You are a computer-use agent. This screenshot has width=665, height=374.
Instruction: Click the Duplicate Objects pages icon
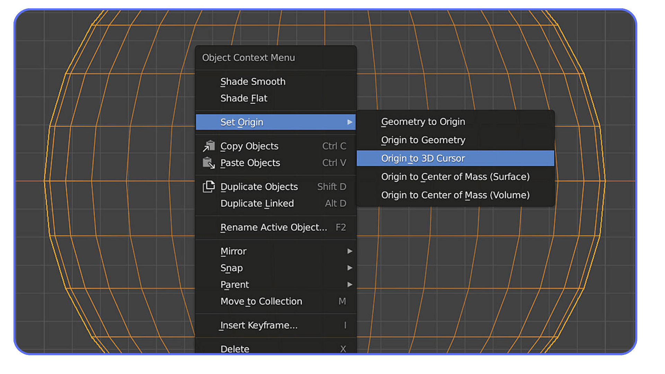click(x=209, y=186)
